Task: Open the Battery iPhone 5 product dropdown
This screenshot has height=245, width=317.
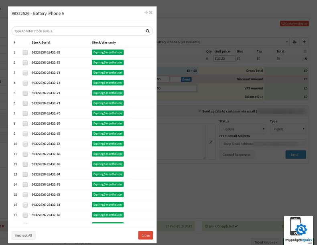Action: point(223,42)
